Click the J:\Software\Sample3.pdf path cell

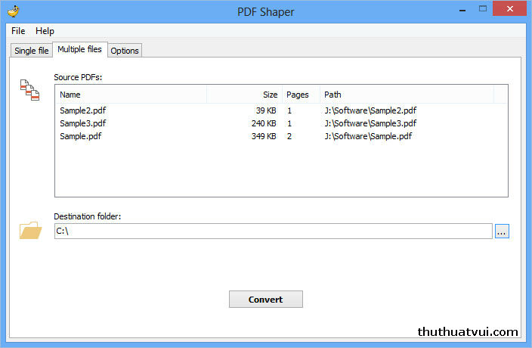(370, 123)
